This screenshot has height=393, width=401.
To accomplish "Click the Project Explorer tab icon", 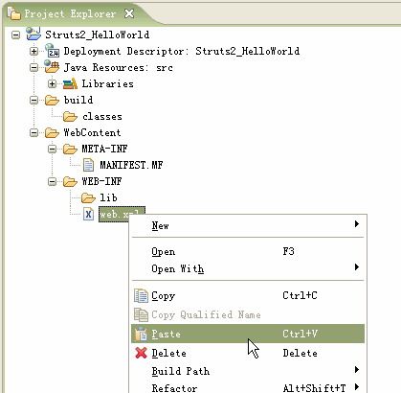I will 13,13.
